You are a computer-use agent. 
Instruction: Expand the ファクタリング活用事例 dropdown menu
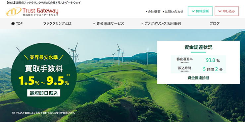point(161,23)
